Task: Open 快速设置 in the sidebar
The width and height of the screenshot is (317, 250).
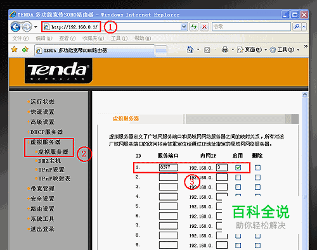Action: [x=42, y=112]
